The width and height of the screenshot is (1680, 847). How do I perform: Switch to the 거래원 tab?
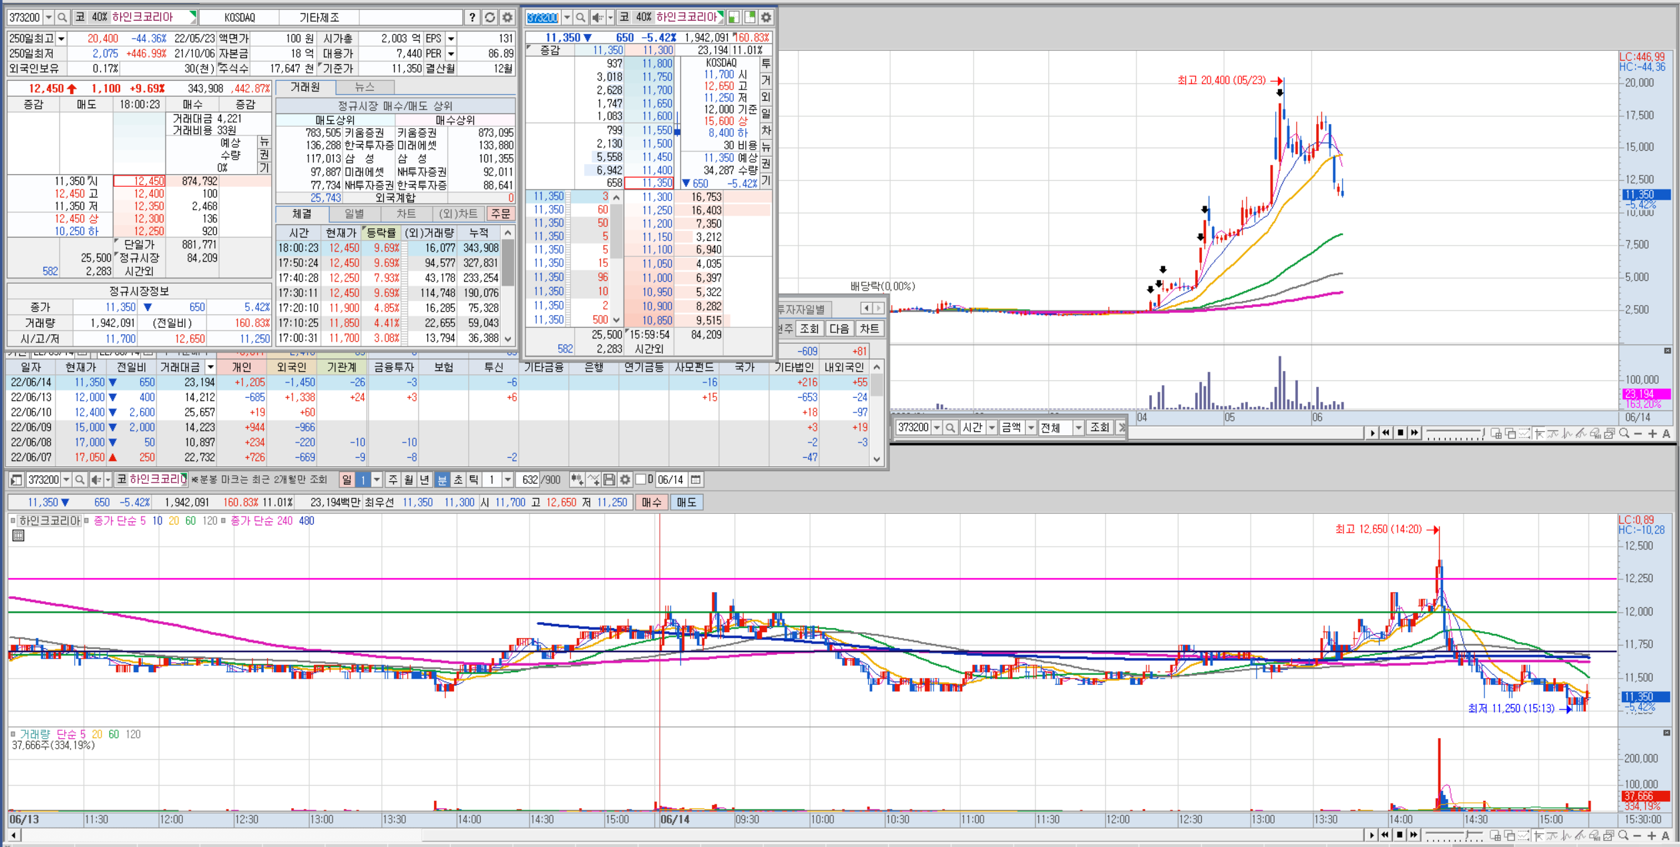[x=306, y=87]
